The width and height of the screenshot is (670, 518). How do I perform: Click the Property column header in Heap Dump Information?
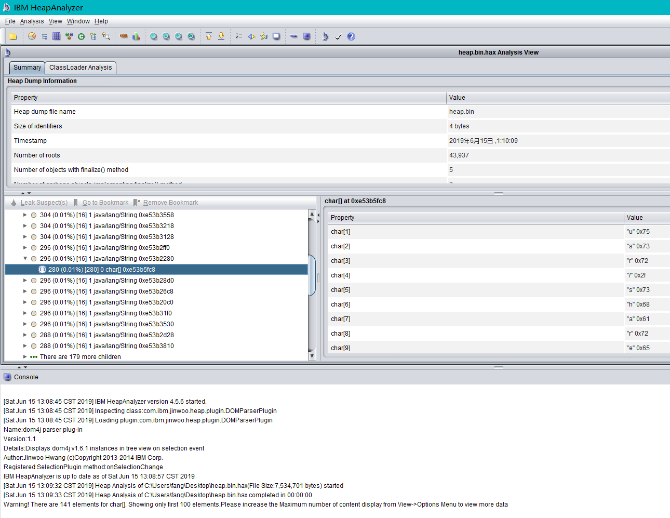229,98
